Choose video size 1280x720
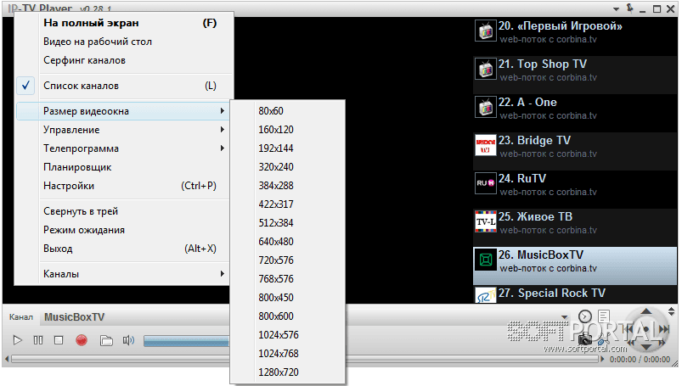Viewport: 682px width, 386px height. click(288, 372)
